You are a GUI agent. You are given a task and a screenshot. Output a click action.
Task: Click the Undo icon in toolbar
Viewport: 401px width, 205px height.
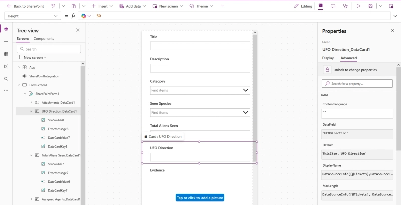53,6
